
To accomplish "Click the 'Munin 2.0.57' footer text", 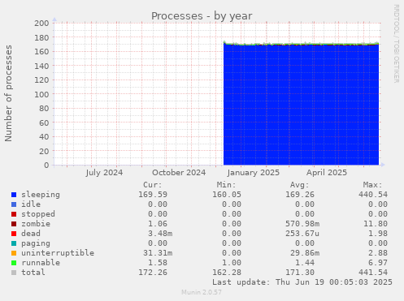I will 202,292.
